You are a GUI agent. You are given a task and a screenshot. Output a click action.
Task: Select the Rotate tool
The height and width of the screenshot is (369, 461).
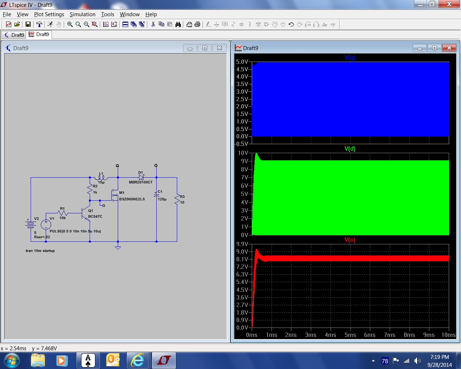[308, 25]
